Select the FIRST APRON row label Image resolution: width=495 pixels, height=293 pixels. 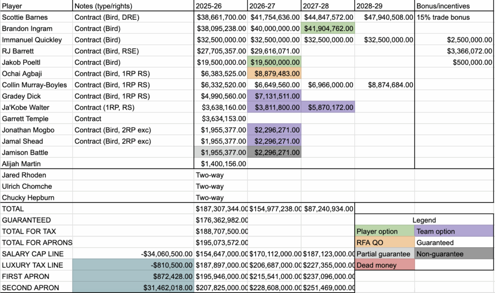point(36,276)
